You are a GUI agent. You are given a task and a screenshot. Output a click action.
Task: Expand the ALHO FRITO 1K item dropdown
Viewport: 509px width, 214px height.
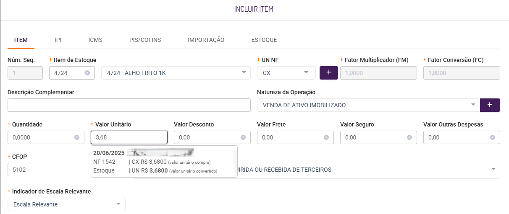(x=244, y=73)
